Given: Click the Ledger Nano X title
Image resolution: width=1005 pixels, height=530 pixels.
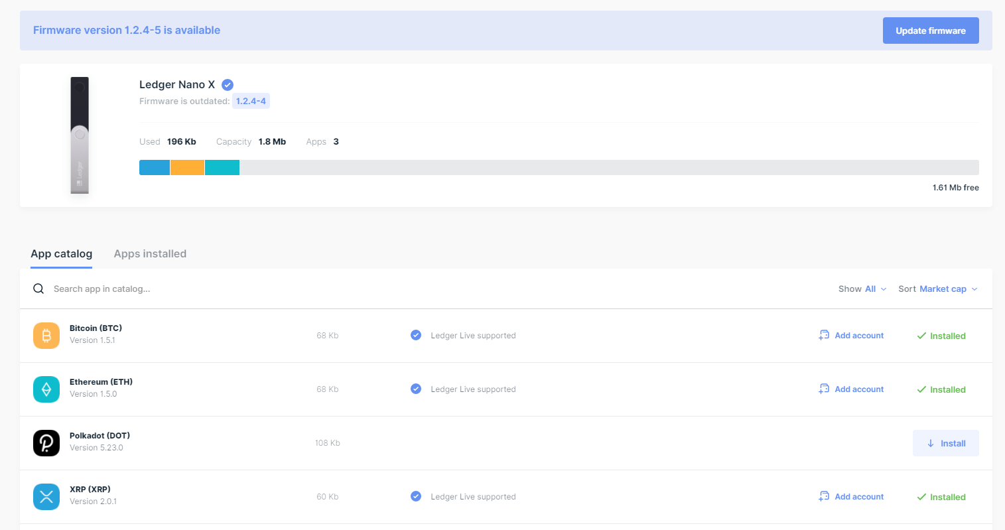Looking at the screenshot, I should [x=177, y=85].
